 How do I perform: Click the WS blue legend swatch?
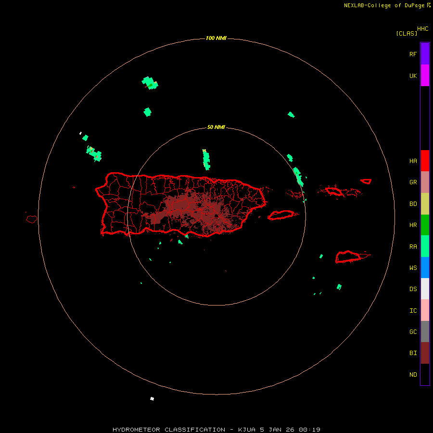[425, 267]
